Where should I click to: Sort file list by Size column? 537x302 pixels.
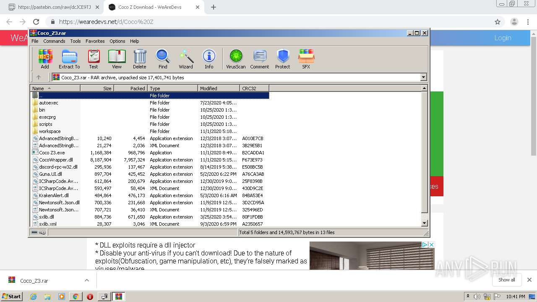click(x=97, y=88)
